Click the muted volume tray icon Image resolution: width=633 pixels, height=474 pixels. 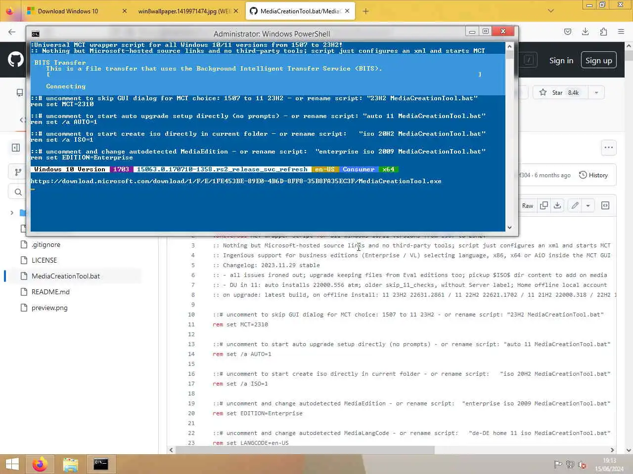coord(583,465)
